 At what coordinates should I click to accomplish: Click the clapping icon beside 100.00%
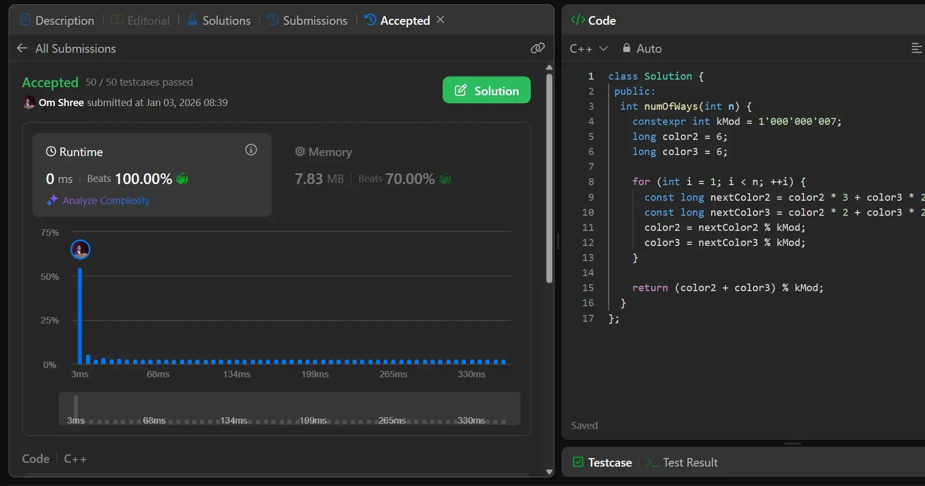coord(182,178)
